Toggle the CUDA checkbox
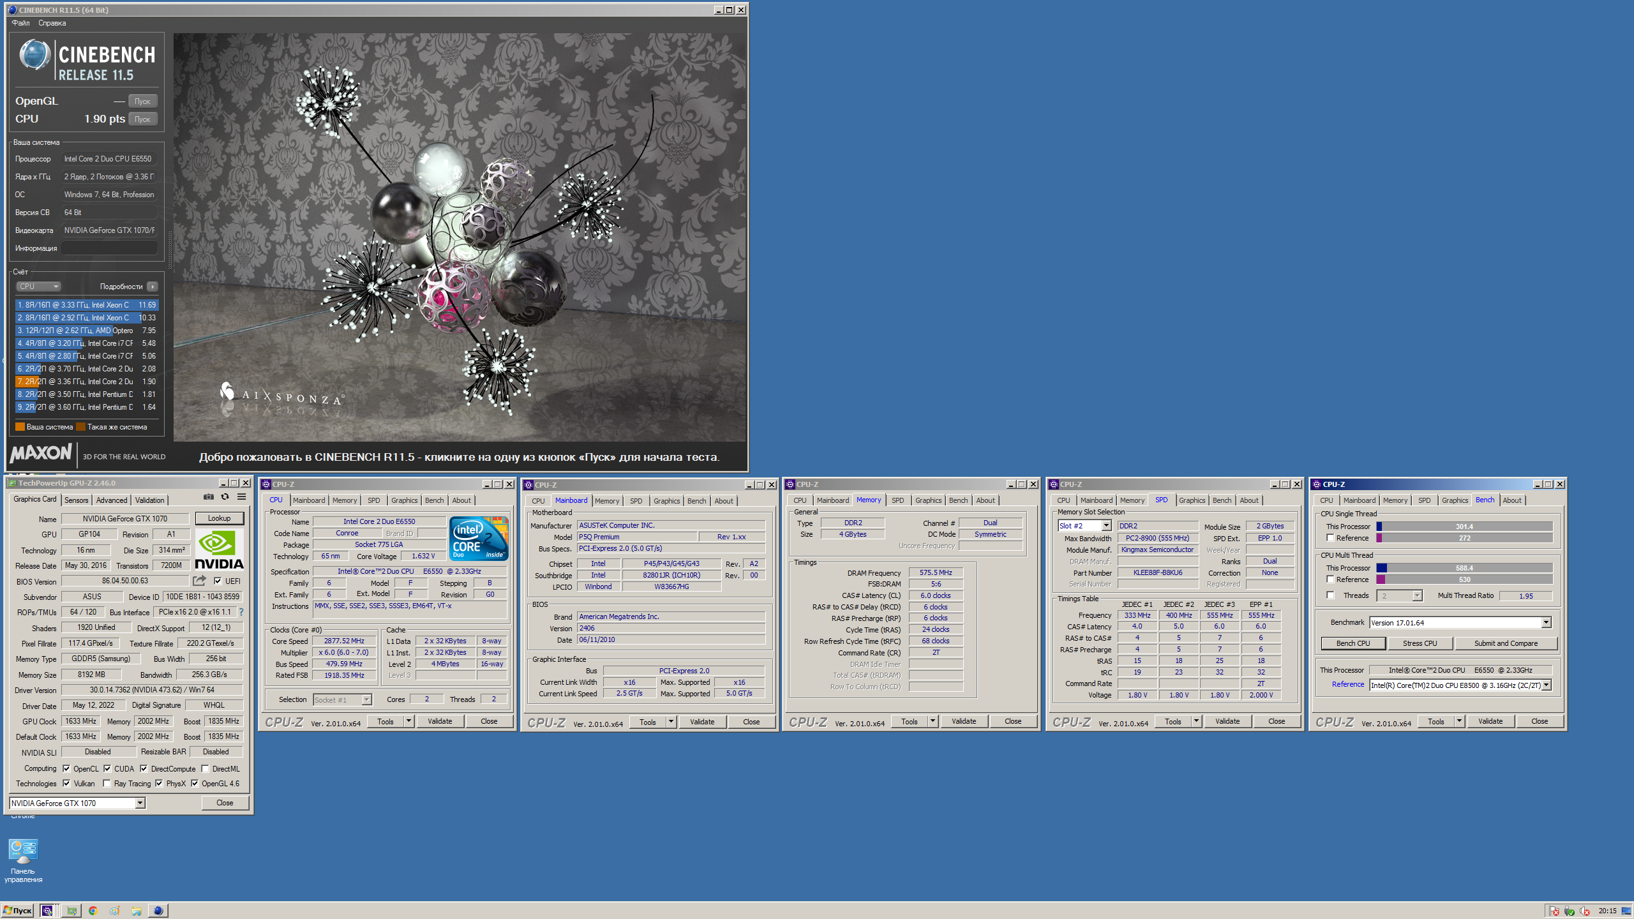This screenshot has width=1634, height=919. [107, 768]
